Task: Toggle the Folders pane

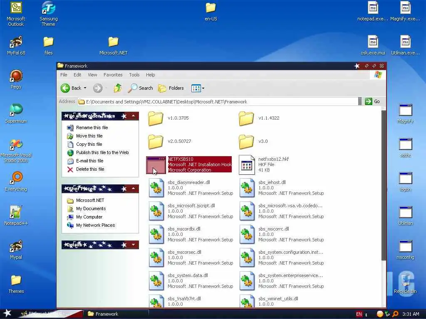Action: click(171, 88)
